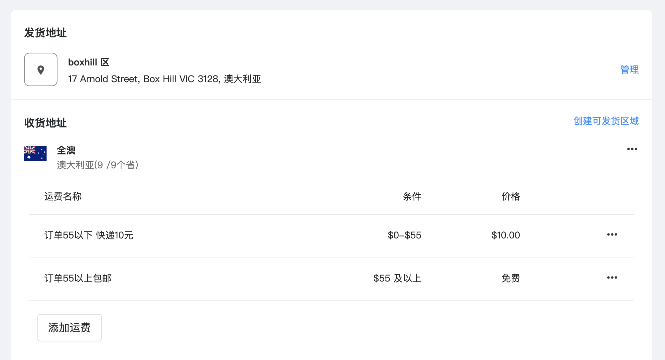Click the location pin icon for boxhill
The height and width of the screenshot is (360, 665).
[41, 69]
